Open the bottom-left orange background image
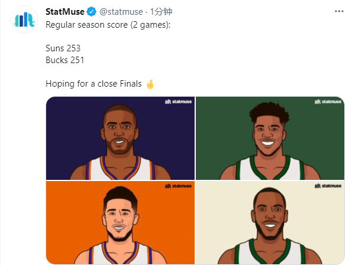The height and width of the screenshot is (266, 349). pos(121,222)
